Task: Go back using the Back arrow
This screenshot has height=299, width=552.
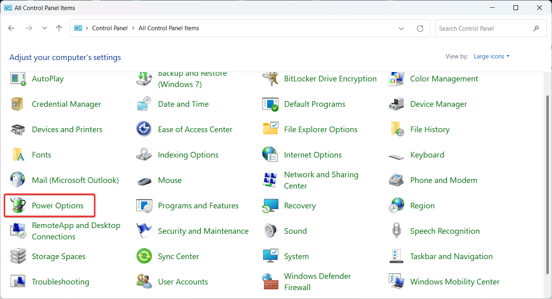Action: [11, 28]
